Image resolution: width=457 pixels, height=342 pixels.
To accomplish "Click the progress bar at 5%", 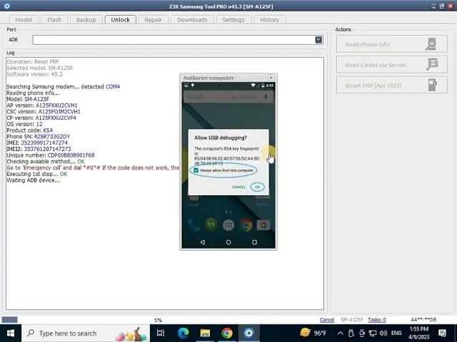I will click(x=158, y=320).
